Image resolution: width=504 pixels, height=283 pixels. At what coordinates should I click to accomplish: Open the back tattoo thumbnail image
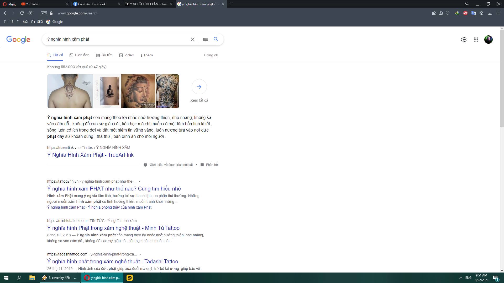tap(70, 91)
